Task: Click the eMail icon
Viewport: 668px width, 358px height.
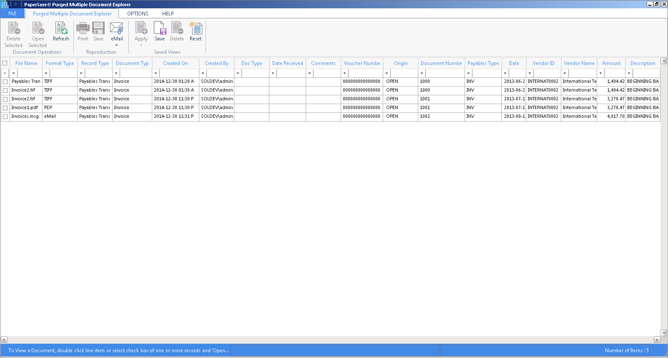Action: [x=117, y=28]
